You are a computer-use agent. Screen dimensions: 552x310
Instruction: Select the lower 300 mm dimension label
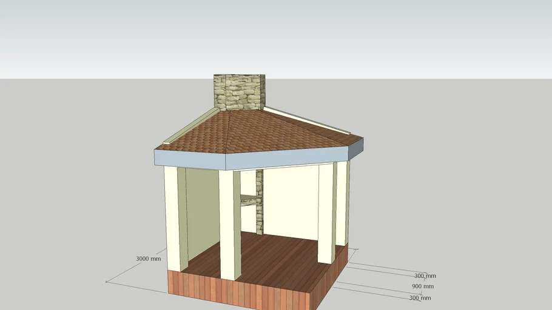[420, 298]
